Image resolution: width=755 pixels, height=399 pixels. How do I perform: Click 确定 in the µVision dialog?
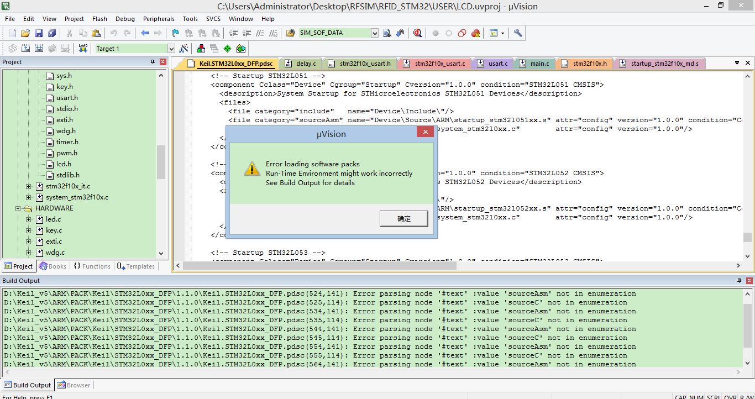click(404, 219)
